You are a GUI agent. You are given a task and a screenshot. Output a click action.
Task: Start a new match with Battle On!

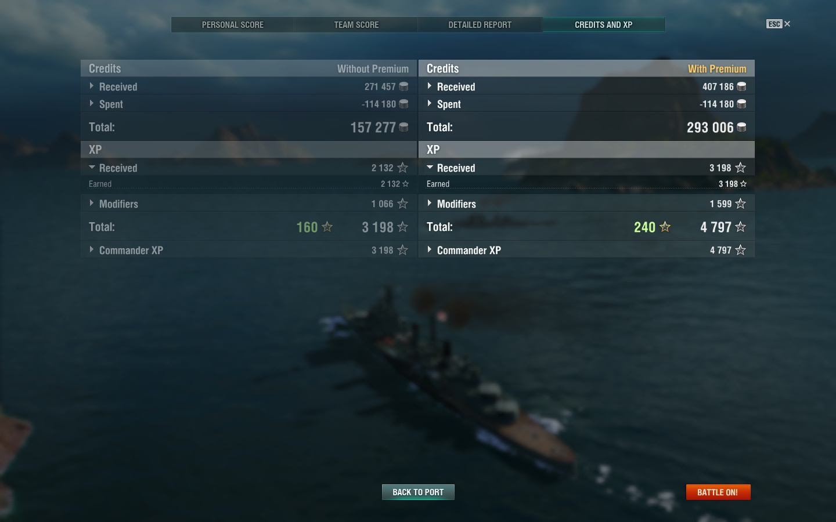tap(718, 492)
